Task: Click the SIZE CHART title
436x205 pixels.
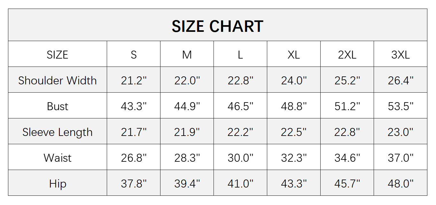Action: click(217, 26)
